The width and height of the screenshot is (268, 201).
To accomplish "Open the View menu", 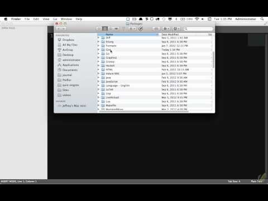I will pyautogui.click(x=46, y=19).
